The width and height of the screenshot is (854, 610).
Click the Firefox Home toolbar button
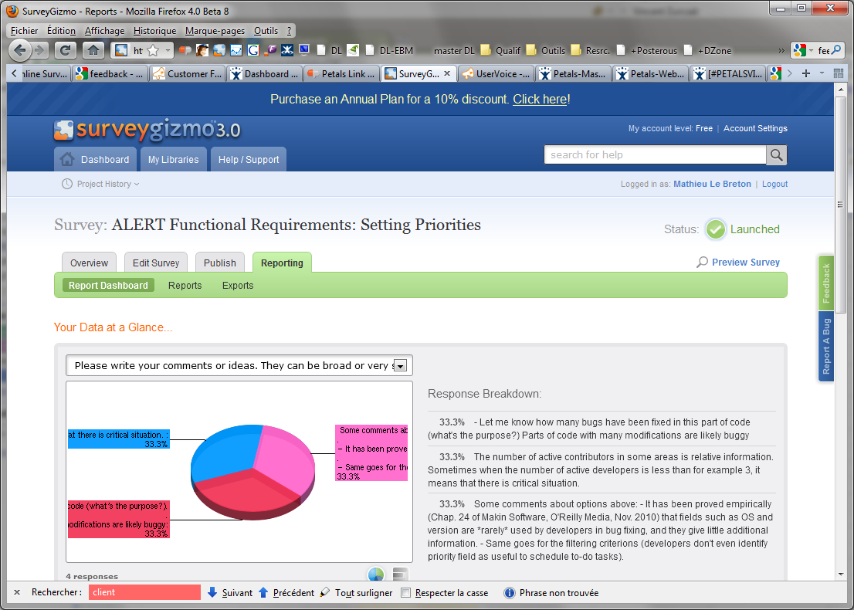click(93, 50)
